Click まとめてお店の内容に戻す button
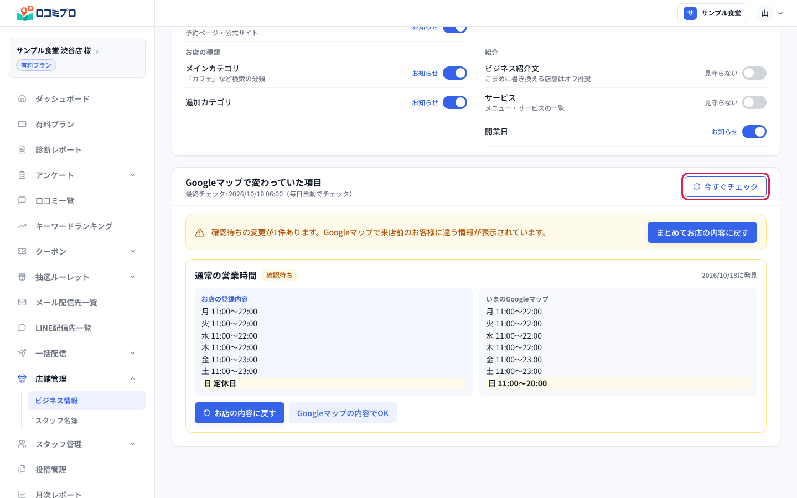 [702, 232]
